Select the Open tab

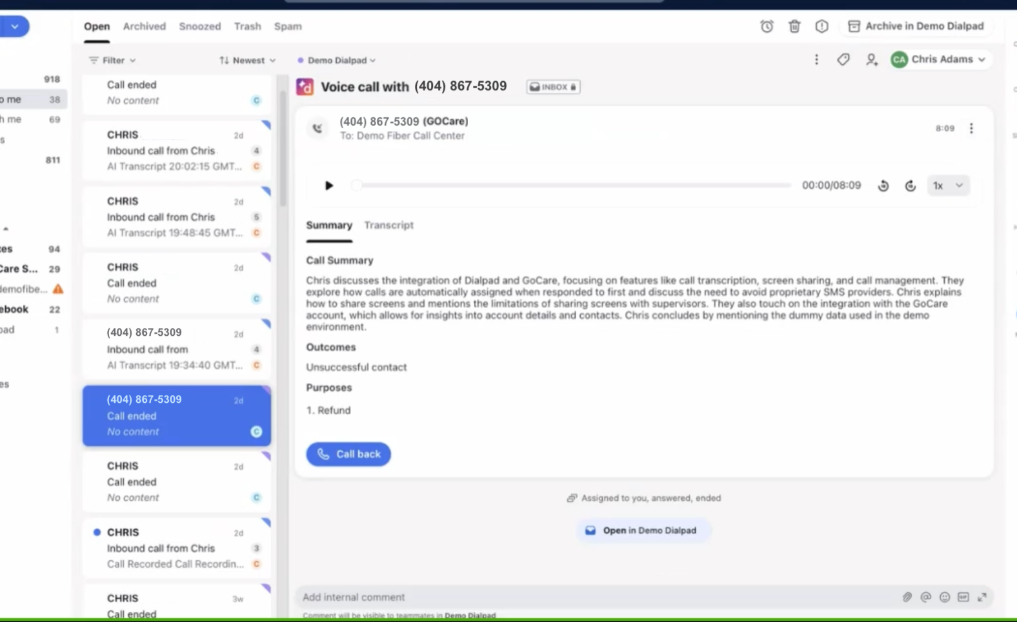(x=97, y=26)
